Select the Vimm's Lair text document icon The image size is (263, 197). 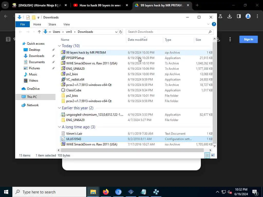coord(63,133)
